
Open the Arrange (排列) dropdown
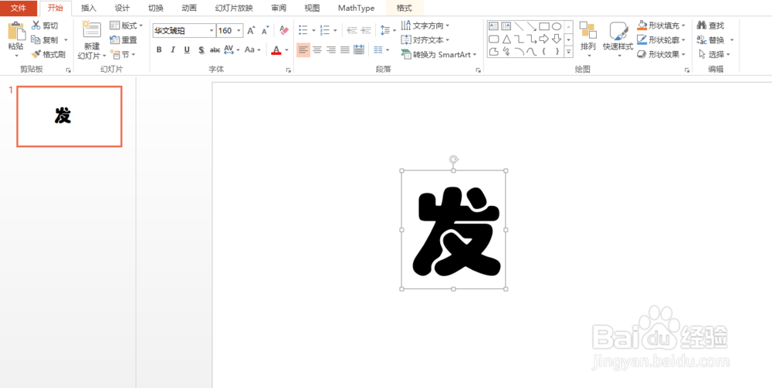point(588,40)
